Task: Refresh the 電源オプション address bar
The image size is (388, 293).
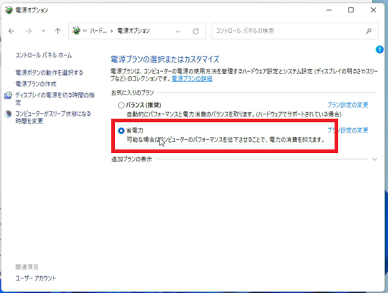Action: [195, 31]
